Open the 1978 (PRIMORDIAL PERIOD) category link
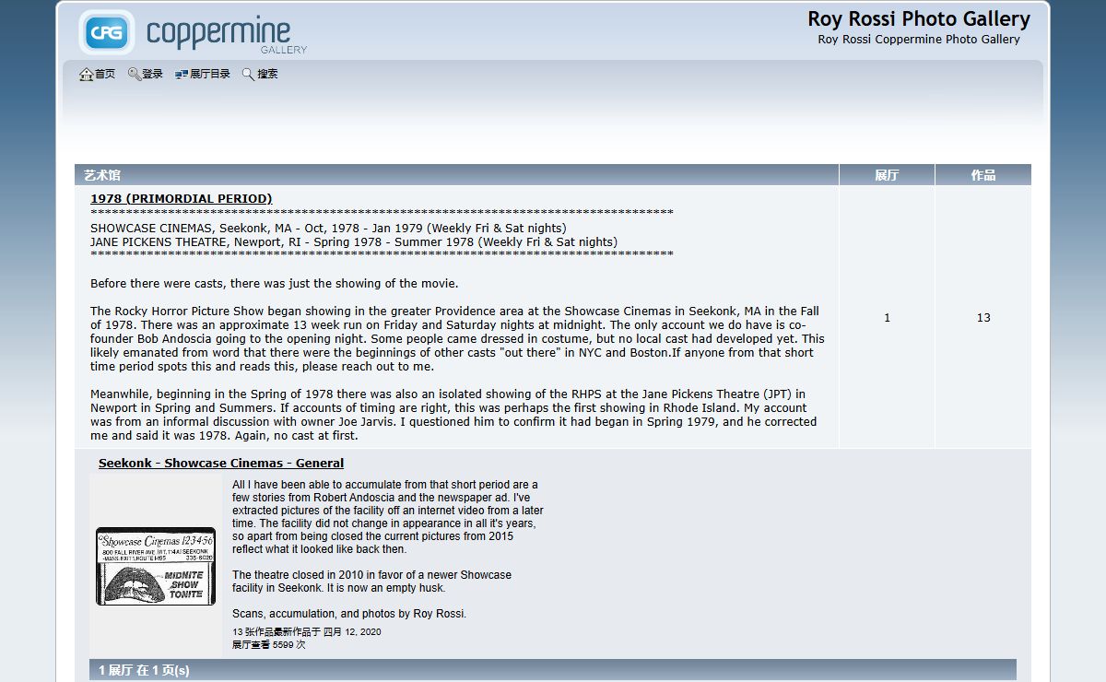Screen dimensions: 1106x682 click(x=182, y=199)
